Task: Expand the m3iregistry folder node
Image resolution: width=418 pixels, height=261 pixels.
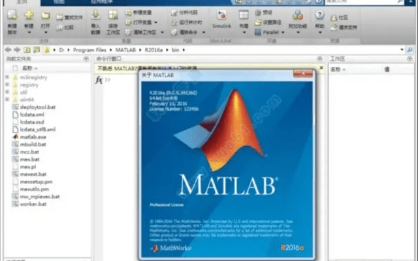Action: tap(7, 77)
